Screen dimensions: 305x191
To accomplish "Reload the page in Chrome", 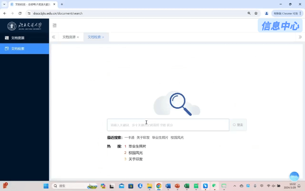I will tap(20, 13).
